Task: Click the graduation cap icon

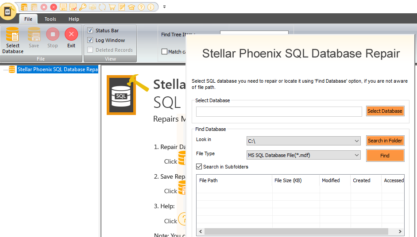Action: click(131, 7)
